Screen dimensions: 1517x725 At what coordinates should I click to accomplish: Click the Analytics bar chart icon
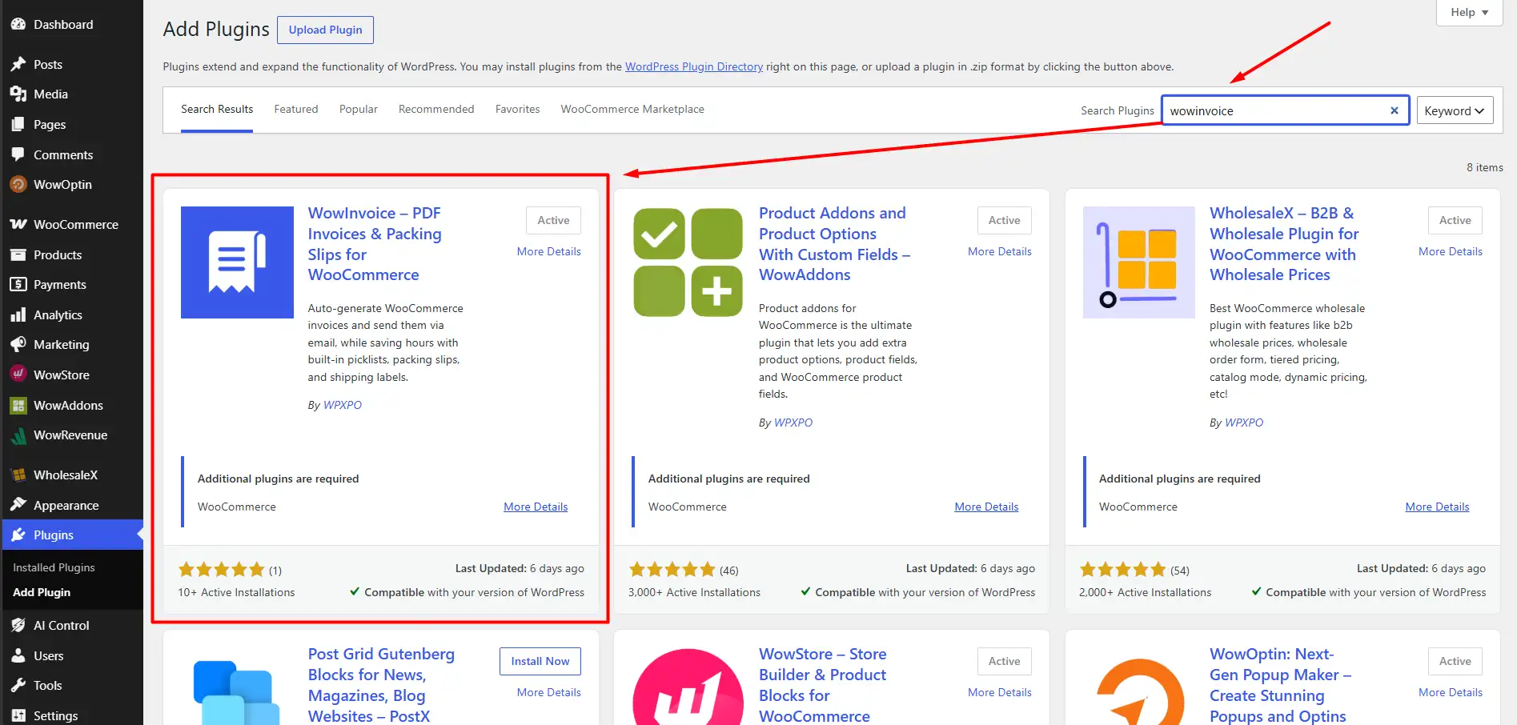coord(18,315)
